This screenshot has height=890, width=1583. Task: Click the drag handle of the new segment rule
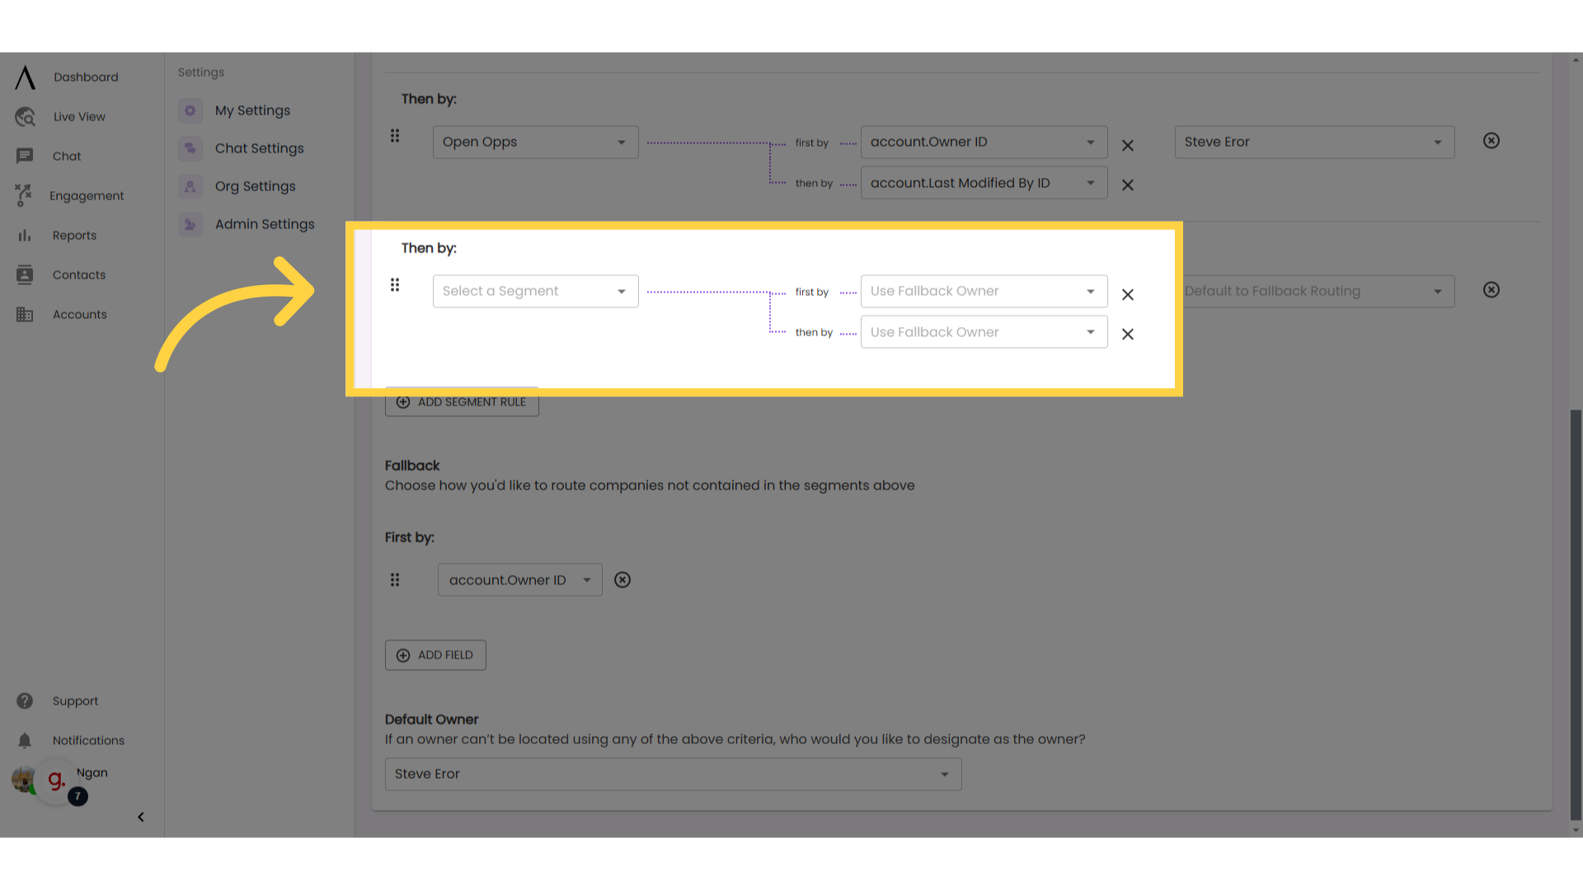(395, 285)
